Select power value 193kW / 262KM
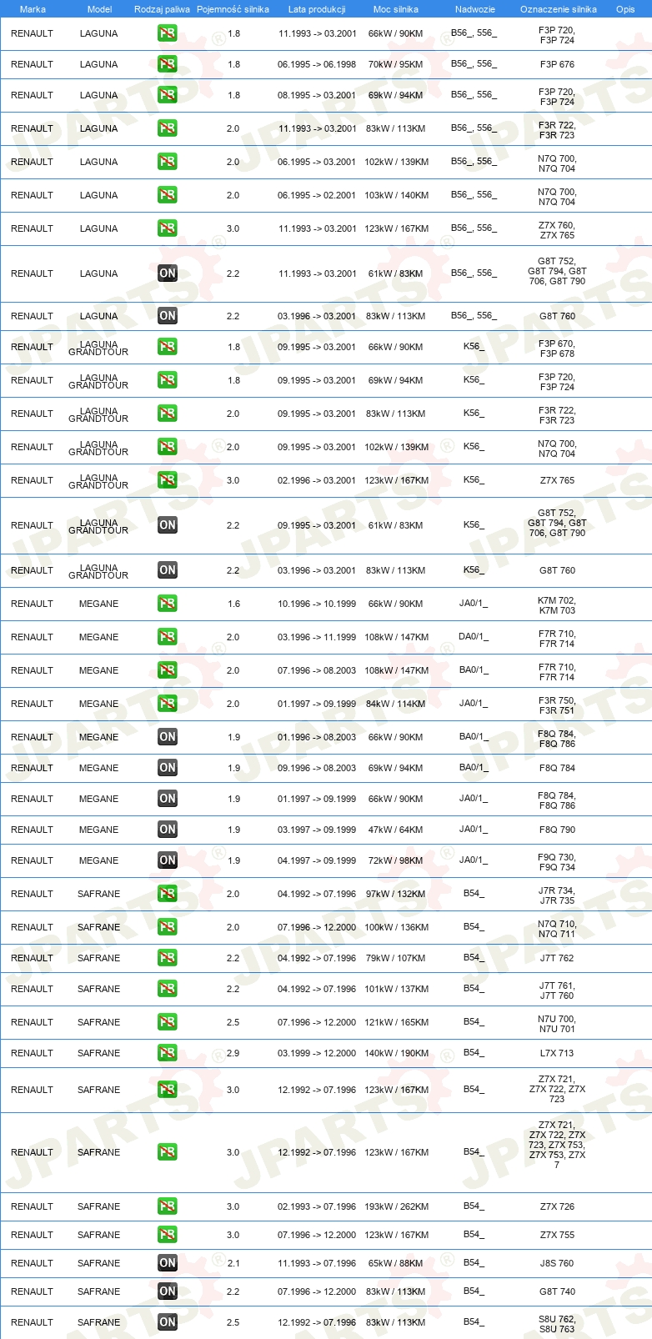 pos(396,1206)
